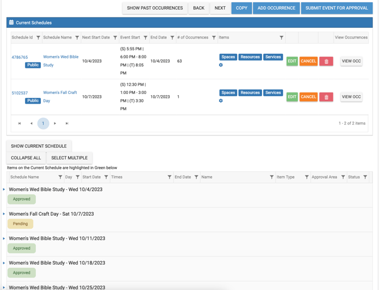The image size is (380, 290).
Task: Collapse all occurrence rows
Action: [26, 158]
